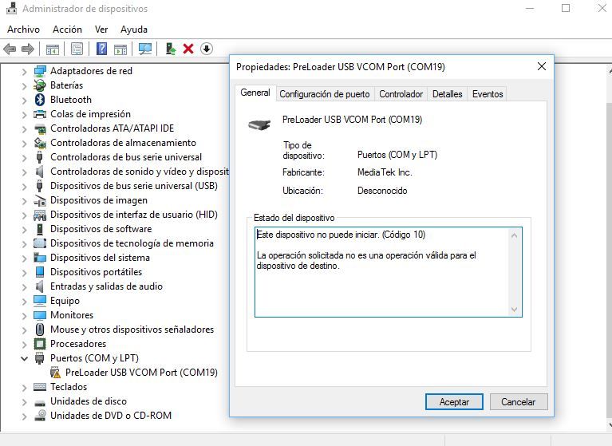This screenshot has width=612, height=446.
Task: Click the Disable device down-arrow icon
Action: point(207,49)
